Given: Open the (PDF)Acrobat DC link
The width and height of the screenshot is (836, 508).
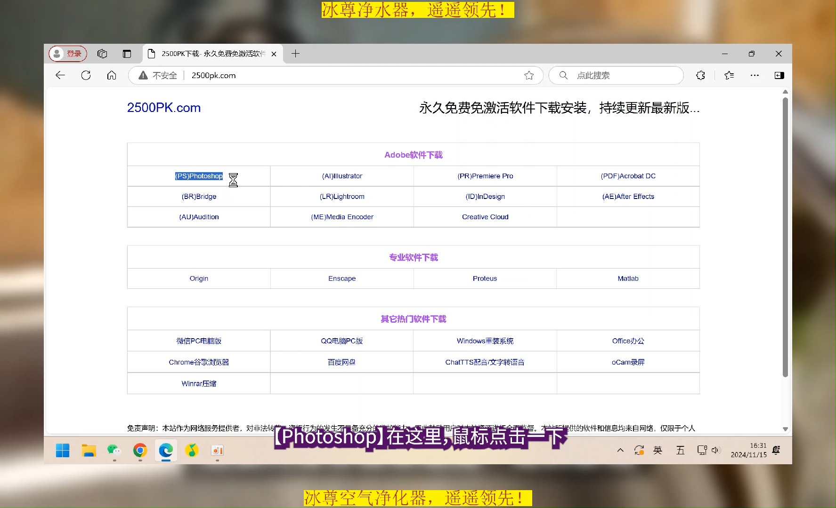Looking at the screenshot, I should click(628, 176).
